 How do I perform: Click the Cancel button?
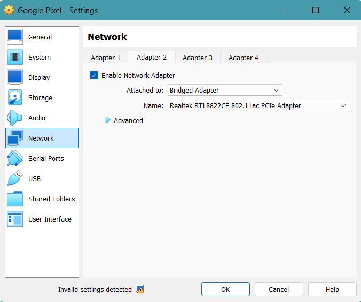pos(279,289)
